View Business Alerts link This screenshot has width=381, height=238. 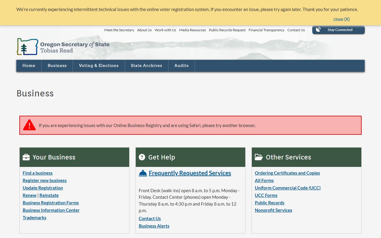[154, 226]
